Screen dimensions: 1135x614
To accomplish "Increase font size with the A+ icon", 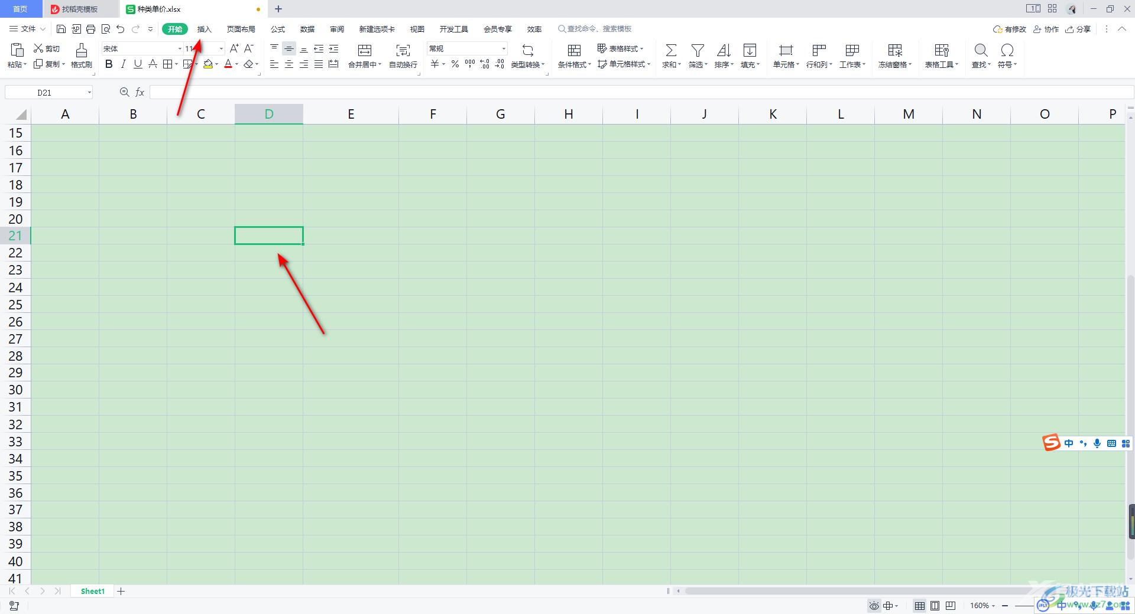I will [x=234, y=48].
